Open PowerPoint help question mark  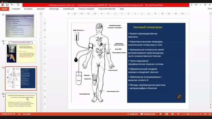tap(191, 5)
